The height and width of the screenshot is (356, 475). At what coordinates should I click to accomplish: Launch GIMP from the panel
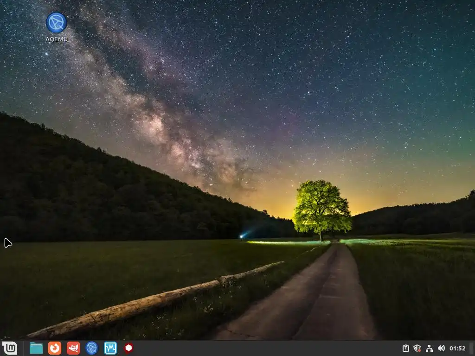[x=73, y=348]
